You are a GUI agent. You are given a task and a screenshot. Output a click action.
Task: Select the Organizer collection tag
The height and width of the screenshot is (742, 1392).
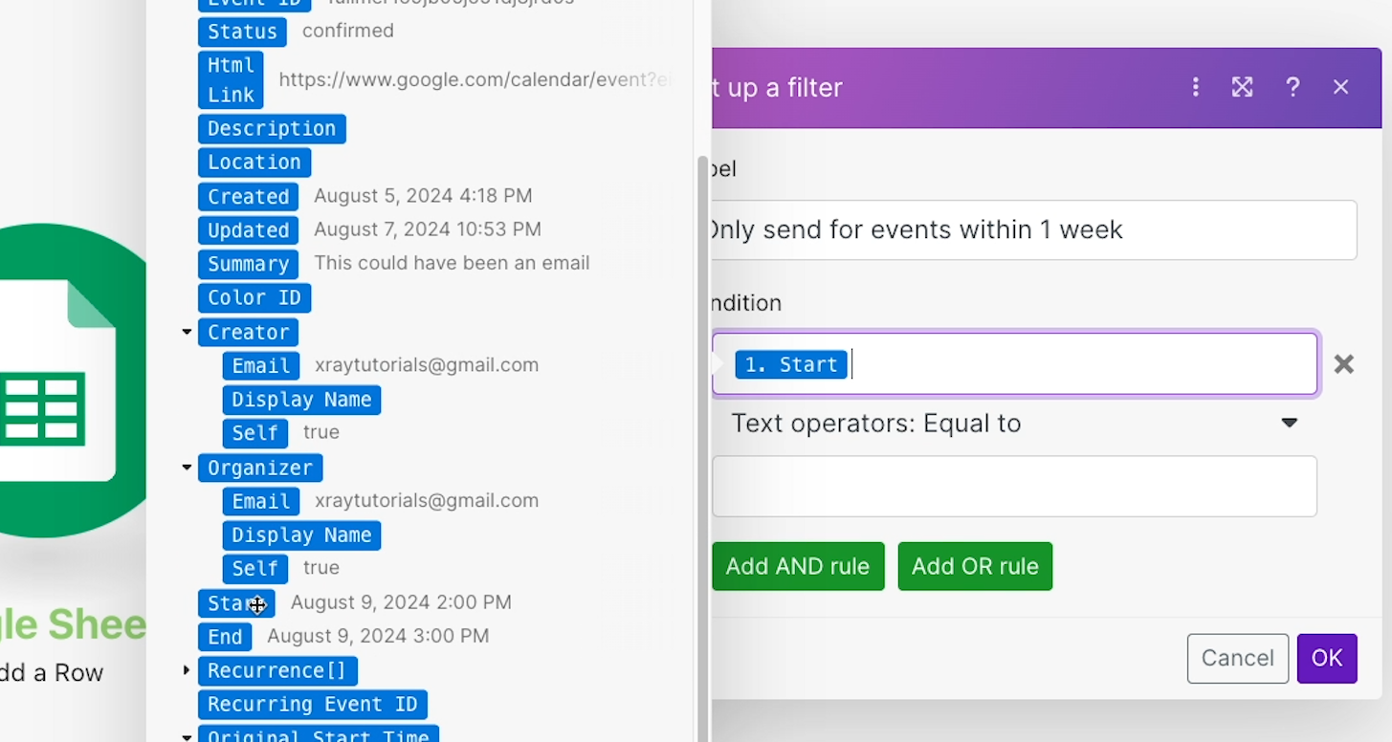click(x=260, y=468)
